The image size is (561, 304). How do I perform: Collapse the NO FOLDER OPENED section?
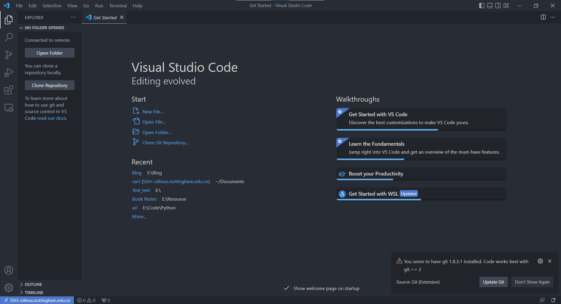click(x=50, y=28)
